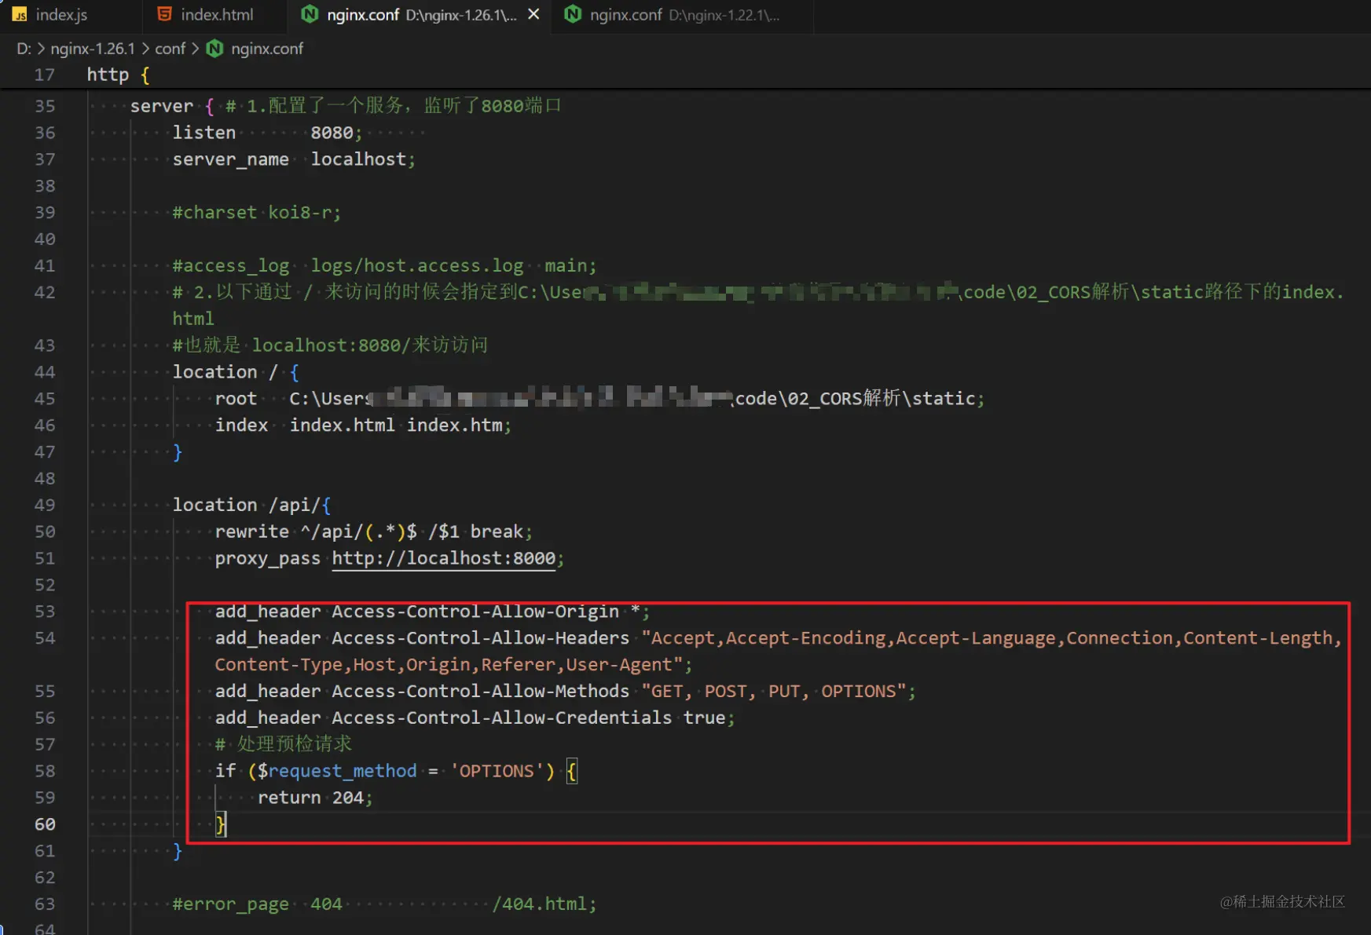Click the nginx icon in breadcrumb path
Image resolution: width=1371 pixels, height=935 pixels.
214,49
